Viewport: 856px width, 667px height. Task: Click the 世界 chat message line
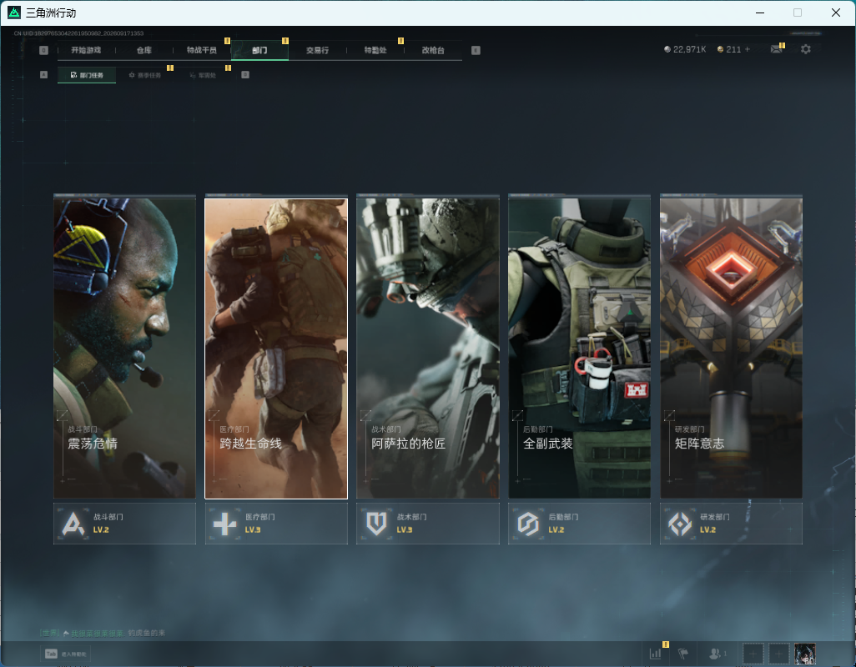tap(102, 633)
